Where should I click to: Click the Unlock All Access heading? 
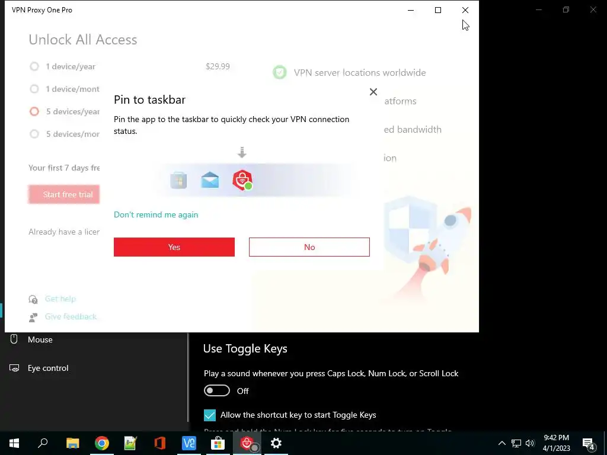83,40
